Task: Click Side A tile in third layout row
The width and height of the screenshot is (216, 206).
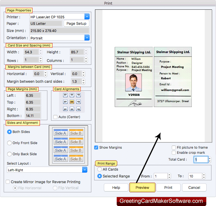Action: (60, 150)
